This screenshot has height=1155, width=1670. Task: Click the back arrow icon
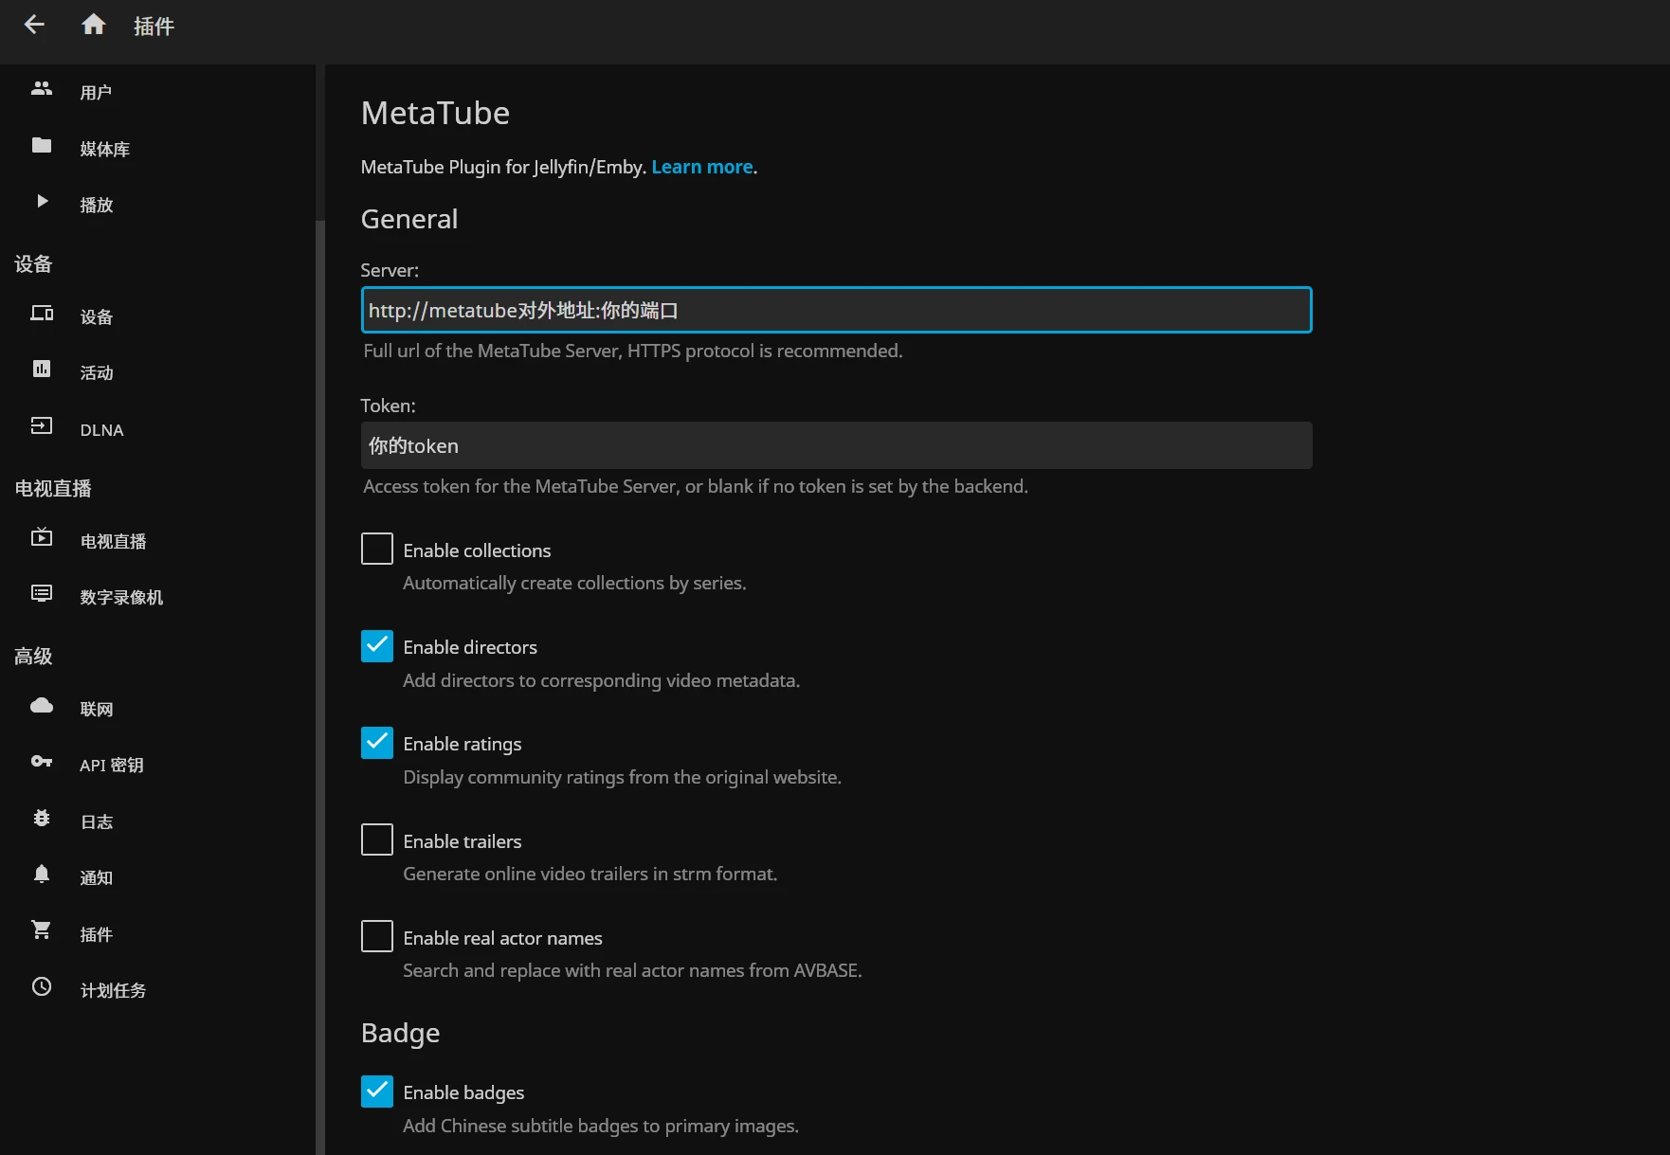tap(34, 25)
